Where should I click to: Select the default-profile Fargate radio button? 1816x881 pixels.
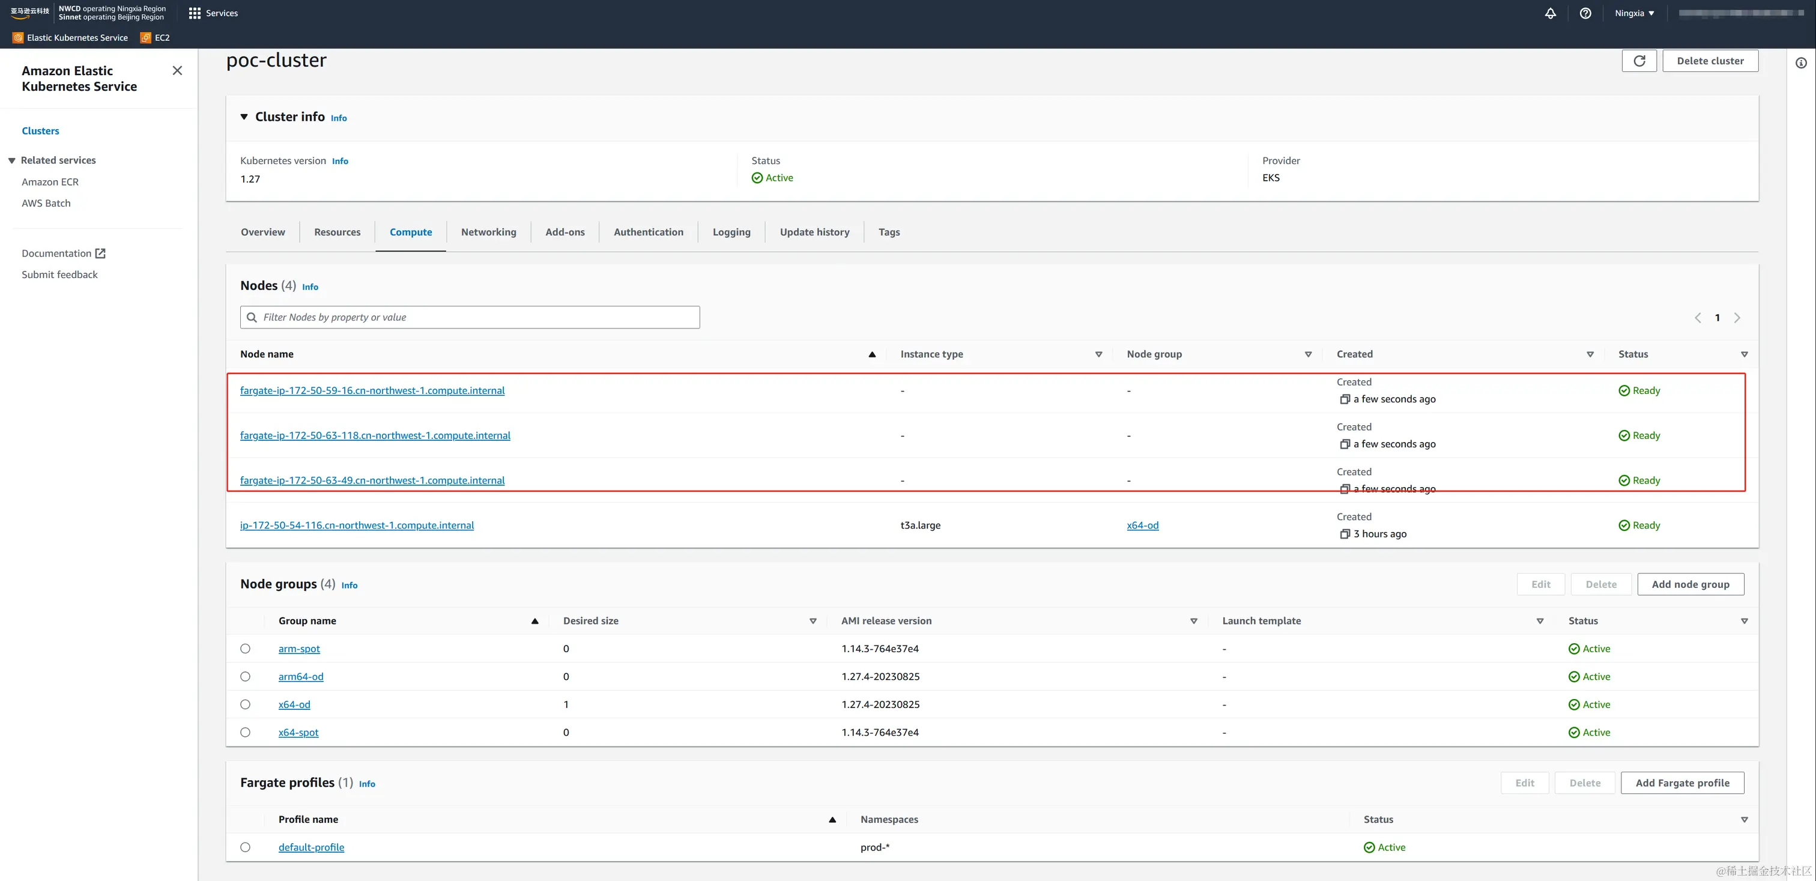coord(246,847)
